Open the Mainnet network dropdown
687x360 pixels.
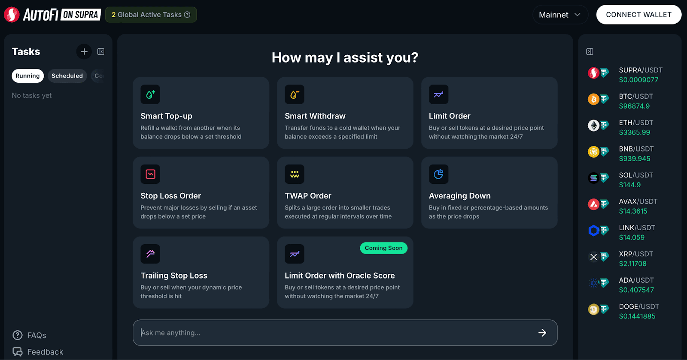point(559,15)
